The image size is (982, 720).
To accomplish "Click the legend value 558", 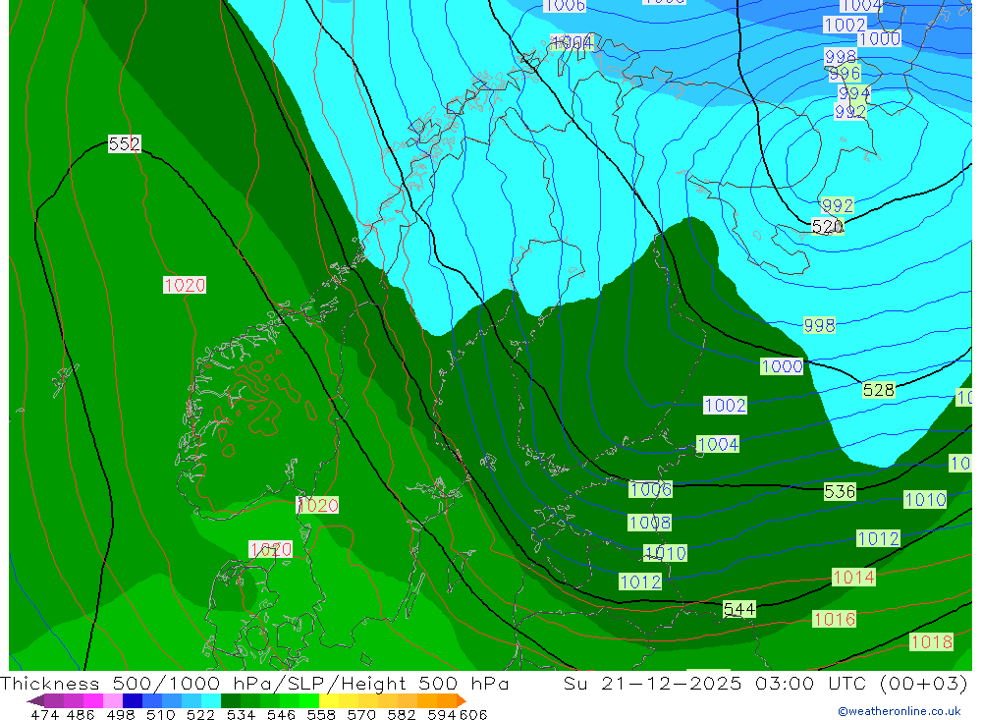I will [321, 714].
